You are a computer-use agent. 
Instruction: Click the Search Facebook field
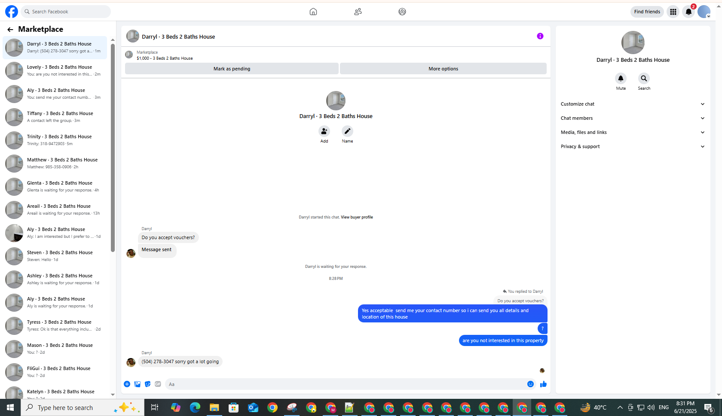pos(66,12)
